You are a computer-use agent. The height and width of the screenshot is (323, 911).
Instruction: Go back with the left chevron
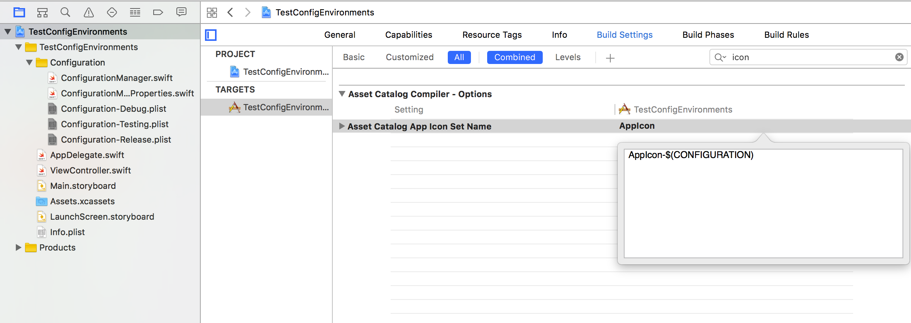click(230, 12)
